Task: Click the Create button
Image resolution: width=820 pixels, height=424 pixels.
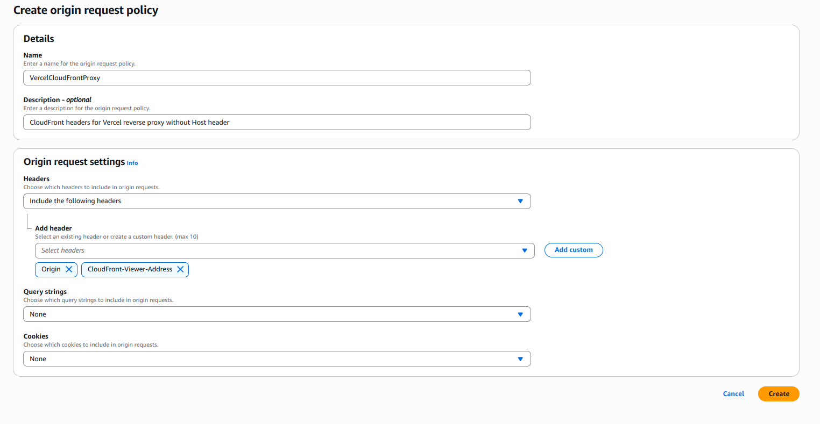Action: pyautogui.click(x=778, y=393)
